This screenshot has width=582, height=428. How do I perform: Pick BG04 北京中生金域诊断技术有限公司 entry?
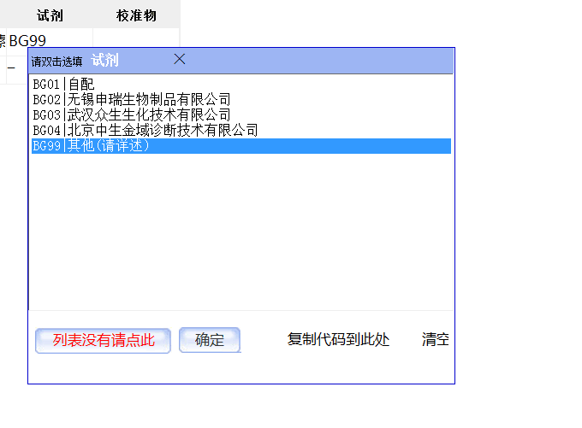[x=145, y=131]
